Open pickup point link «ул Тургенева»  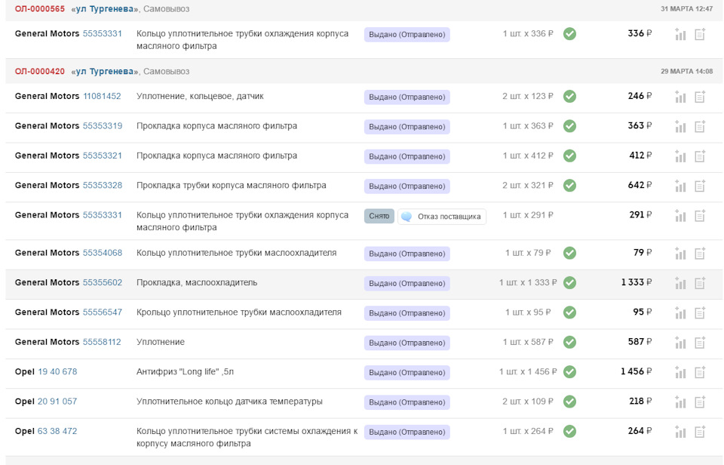[103, 10]
